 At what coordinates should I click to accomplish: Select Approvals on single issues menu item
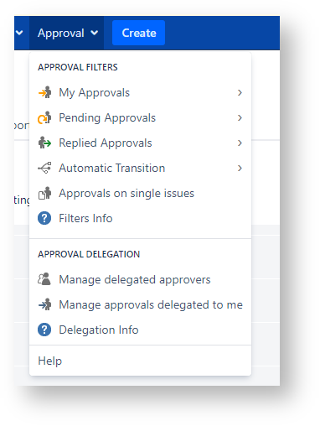click(140, 193)
